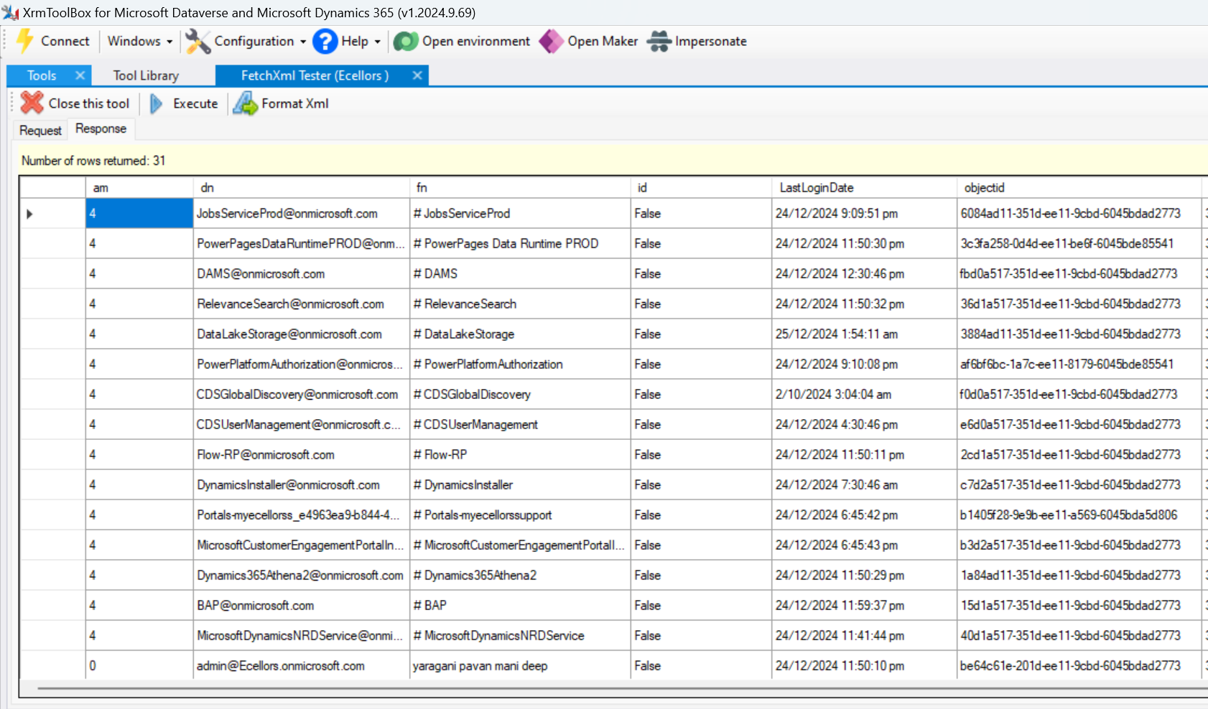Expand the Help dropdown arrow
The height and width of the screenshot is (709, 1208).
tap(378, 42)
